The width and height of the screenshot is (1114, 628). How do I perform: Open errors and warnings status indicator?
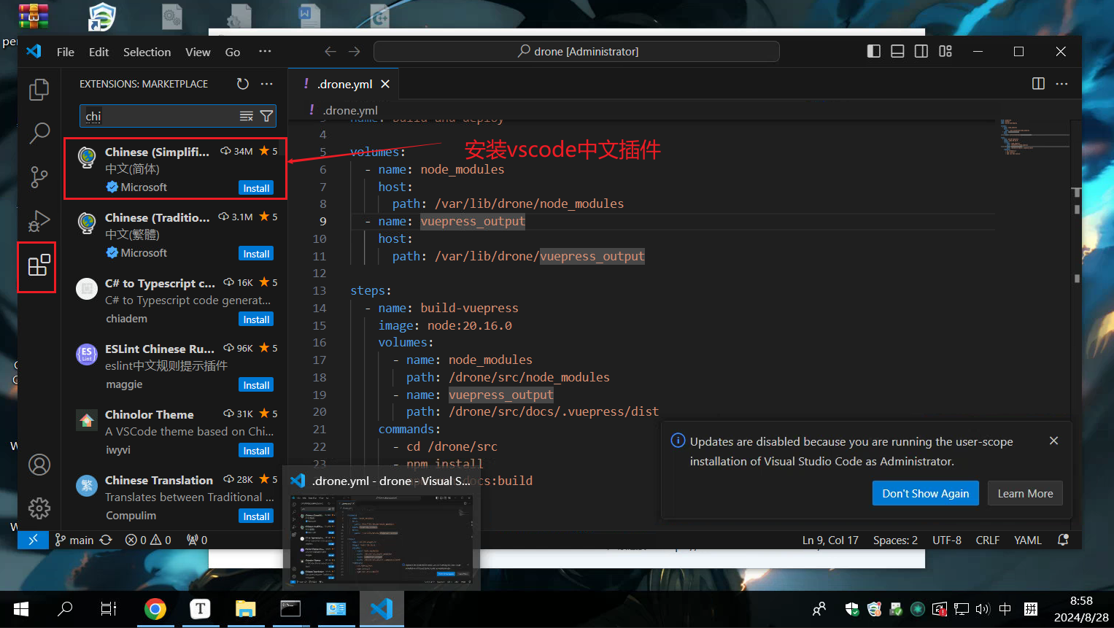(148, 540)
